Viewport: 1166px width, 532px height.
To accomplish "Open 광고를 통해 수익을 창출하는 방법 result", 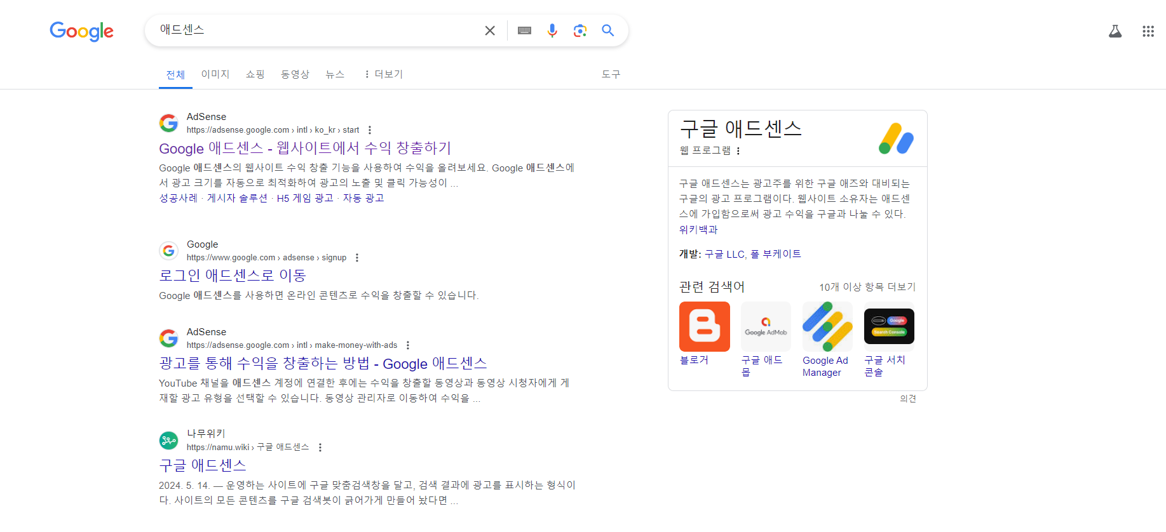I will [x=323, y=363].
